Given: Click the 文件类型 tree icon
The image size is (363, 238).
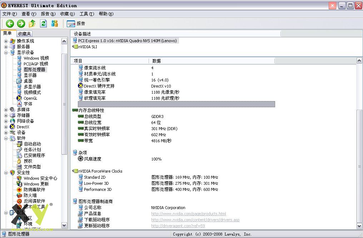Looking at the screenshot, I should 19,167.
